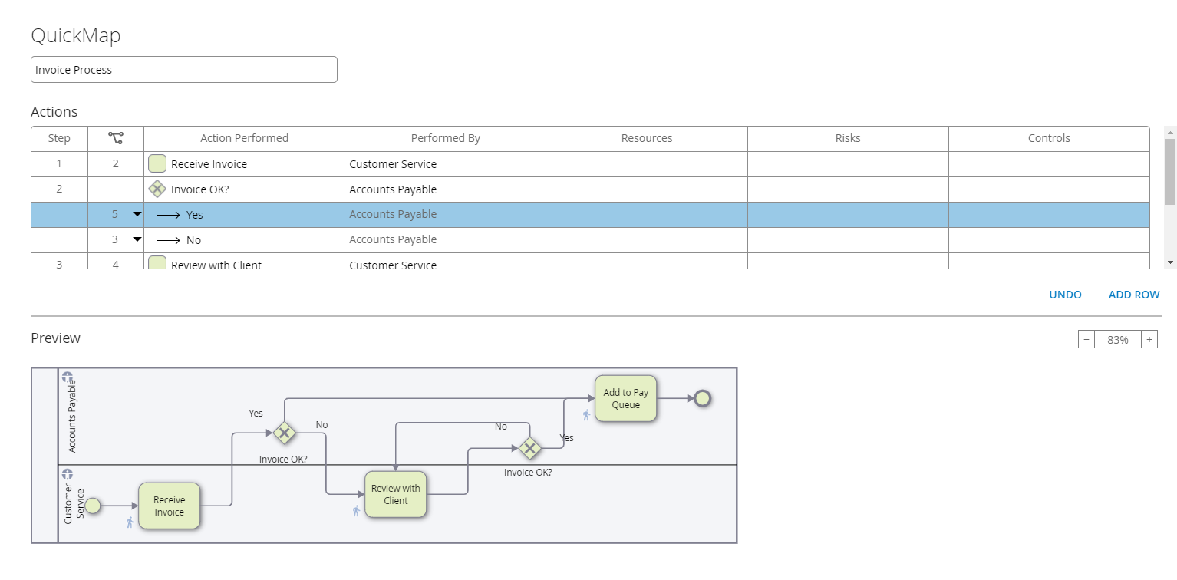Decrease preview zoom with minus button
The height and width of the screenshot is (580, 1177).
(1086, 339)
